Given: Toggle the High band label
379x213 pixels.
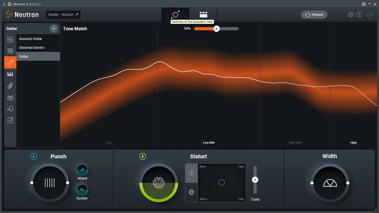Looking at the screenshot, I should (x=353, y=143).
